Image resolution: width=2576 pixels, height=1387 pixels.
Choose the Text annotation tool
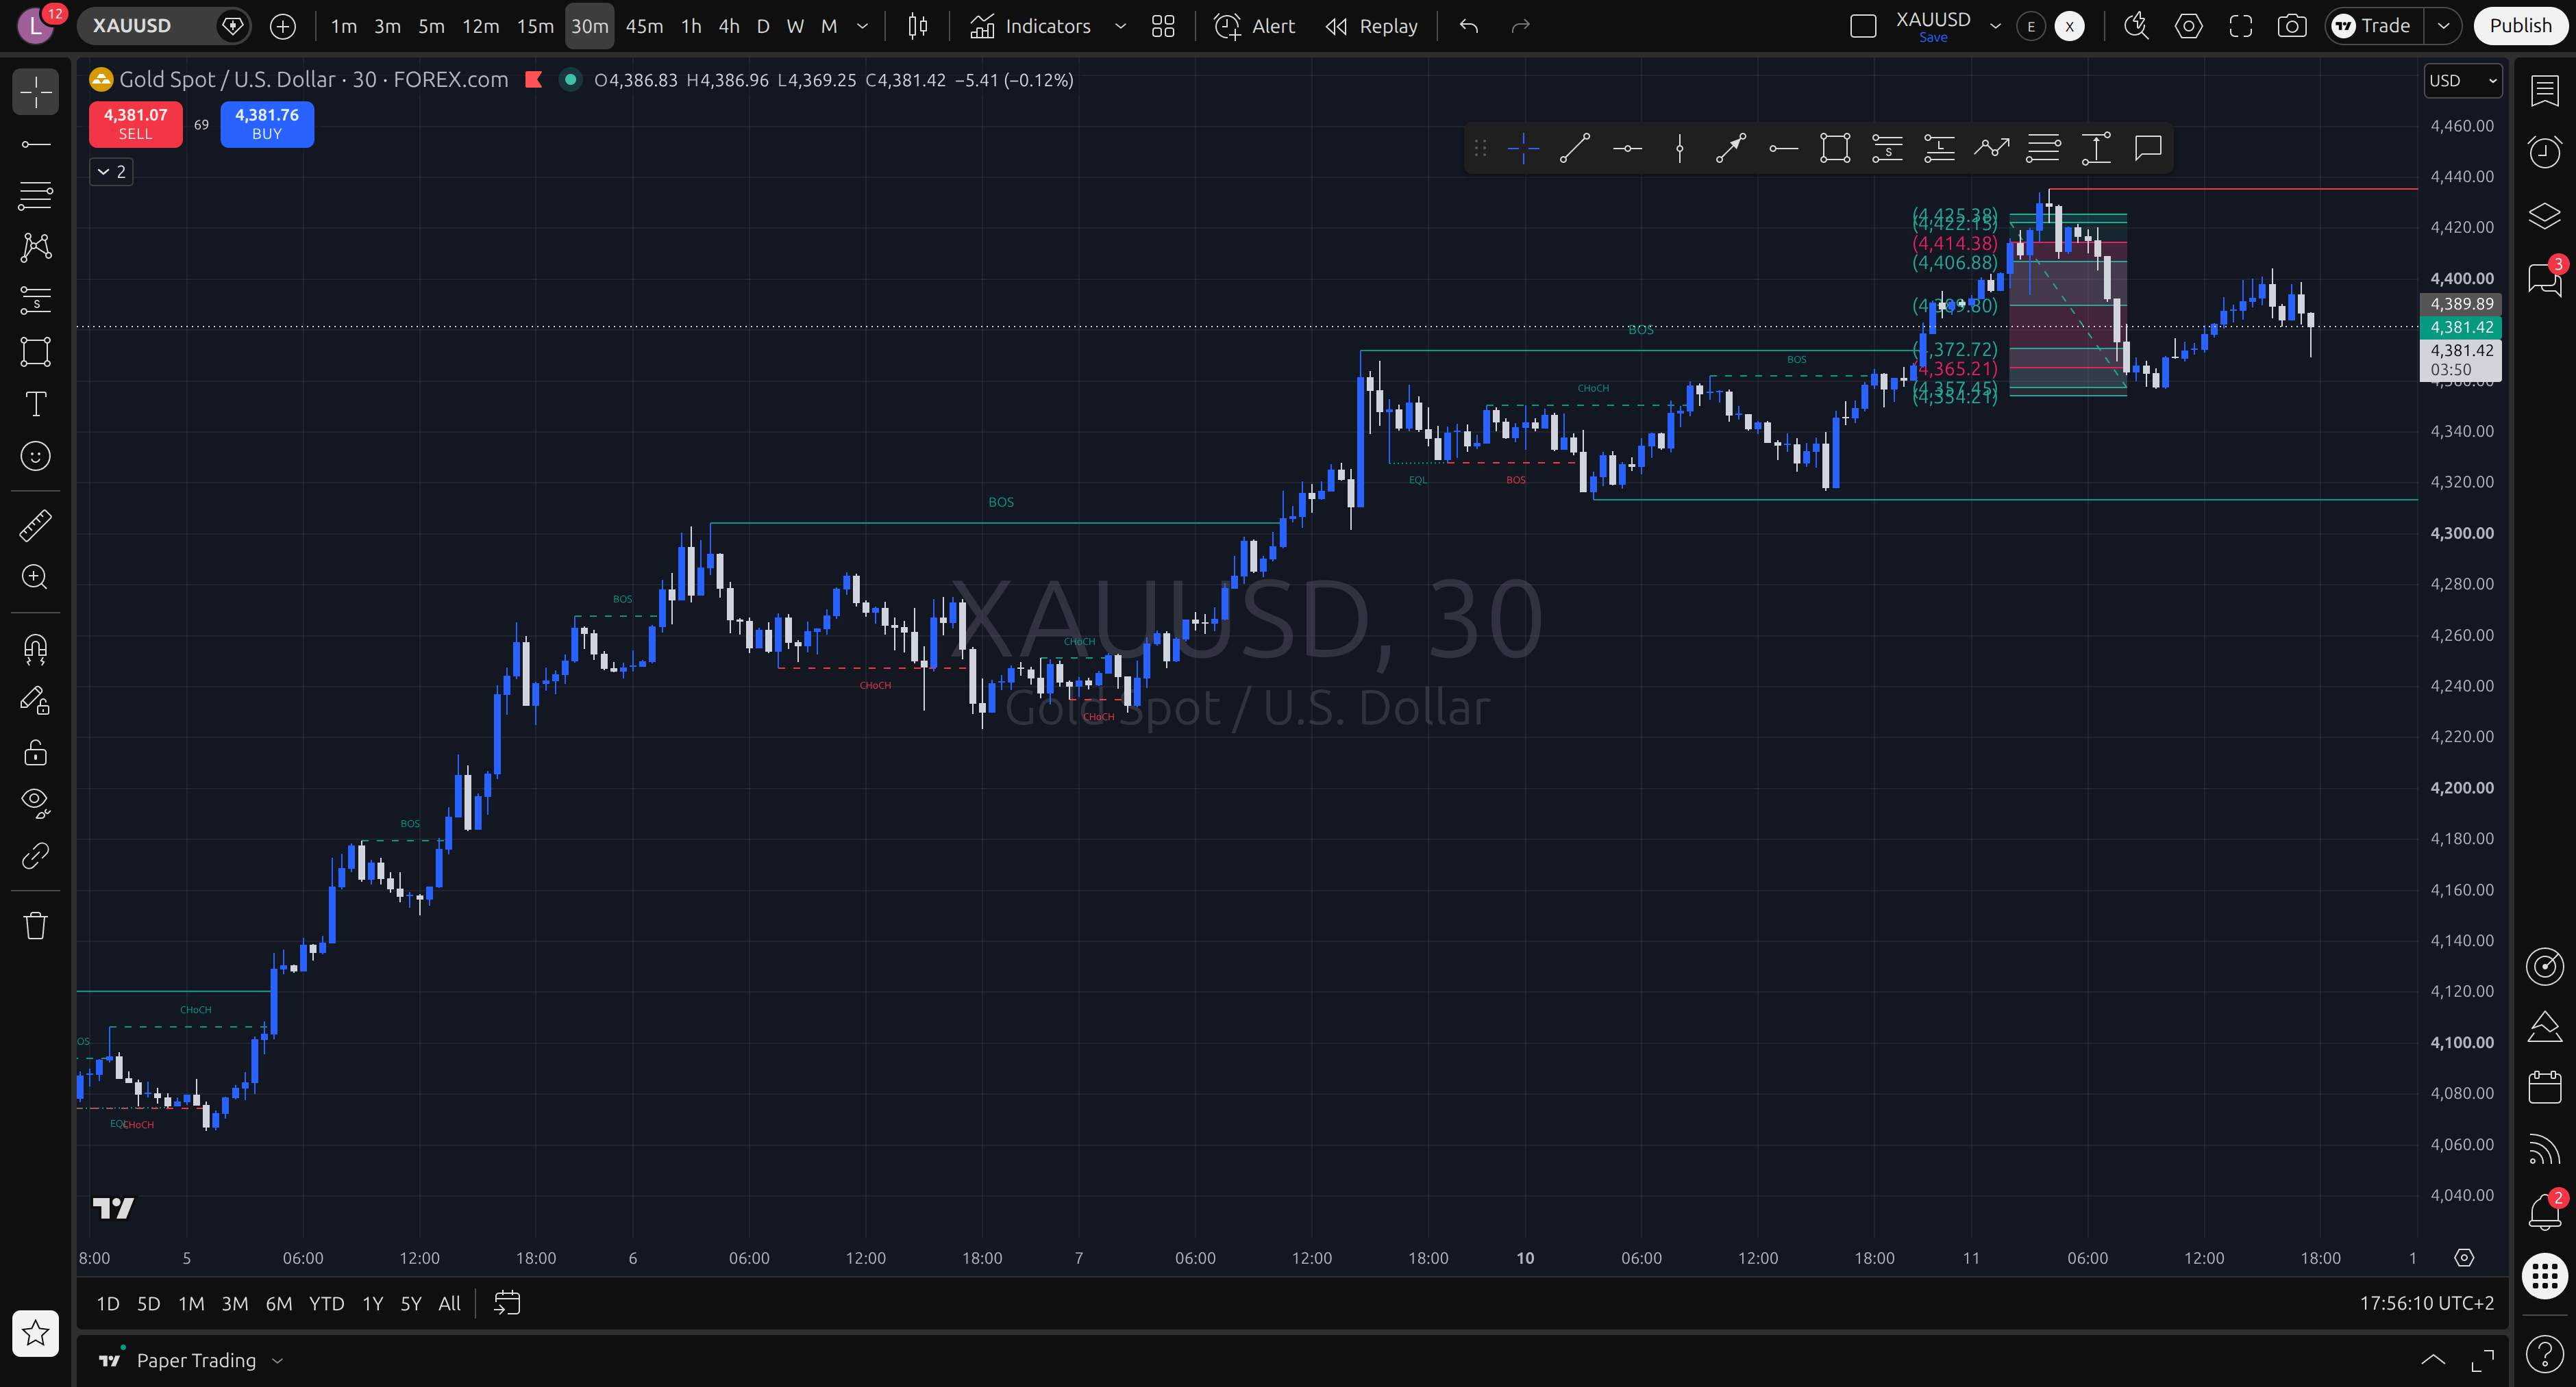(x=36, y=404)
